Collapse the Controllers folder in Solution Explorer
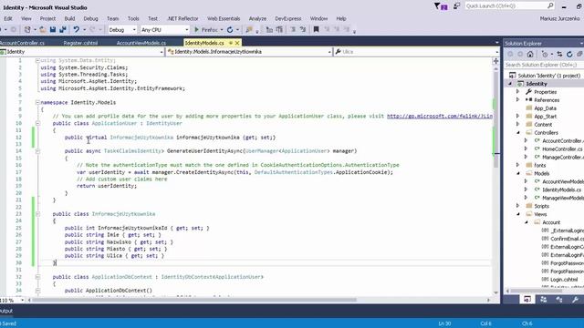 (517, 132)
